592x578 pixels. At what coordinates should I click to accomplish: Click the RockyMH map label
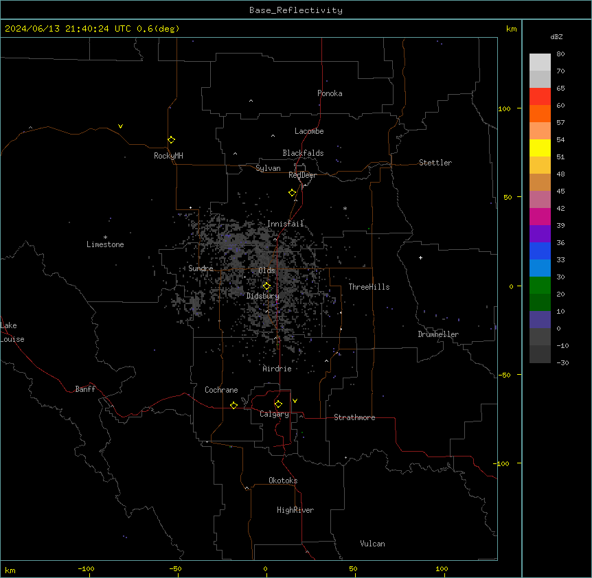pyautogui.click(x=168, y=156)
